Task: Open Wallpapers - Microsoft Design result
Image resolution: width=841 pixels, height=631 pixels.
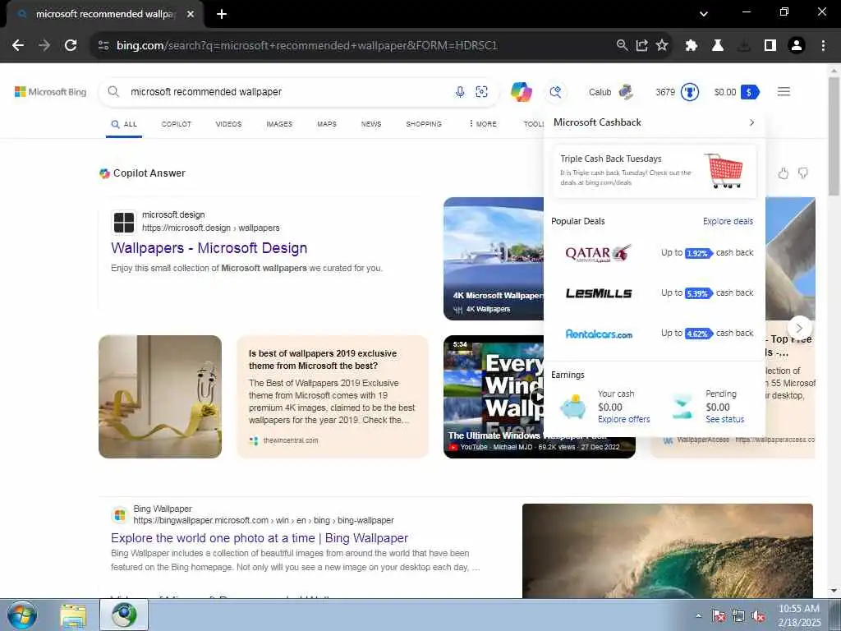Action: (209, 248)
